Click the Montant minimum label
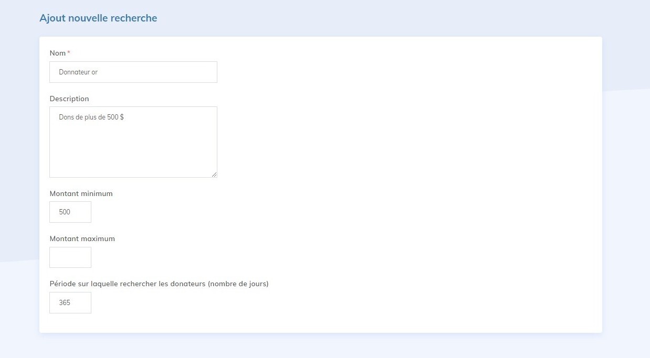This screenshot has width=650, height=358. [81, 193]
